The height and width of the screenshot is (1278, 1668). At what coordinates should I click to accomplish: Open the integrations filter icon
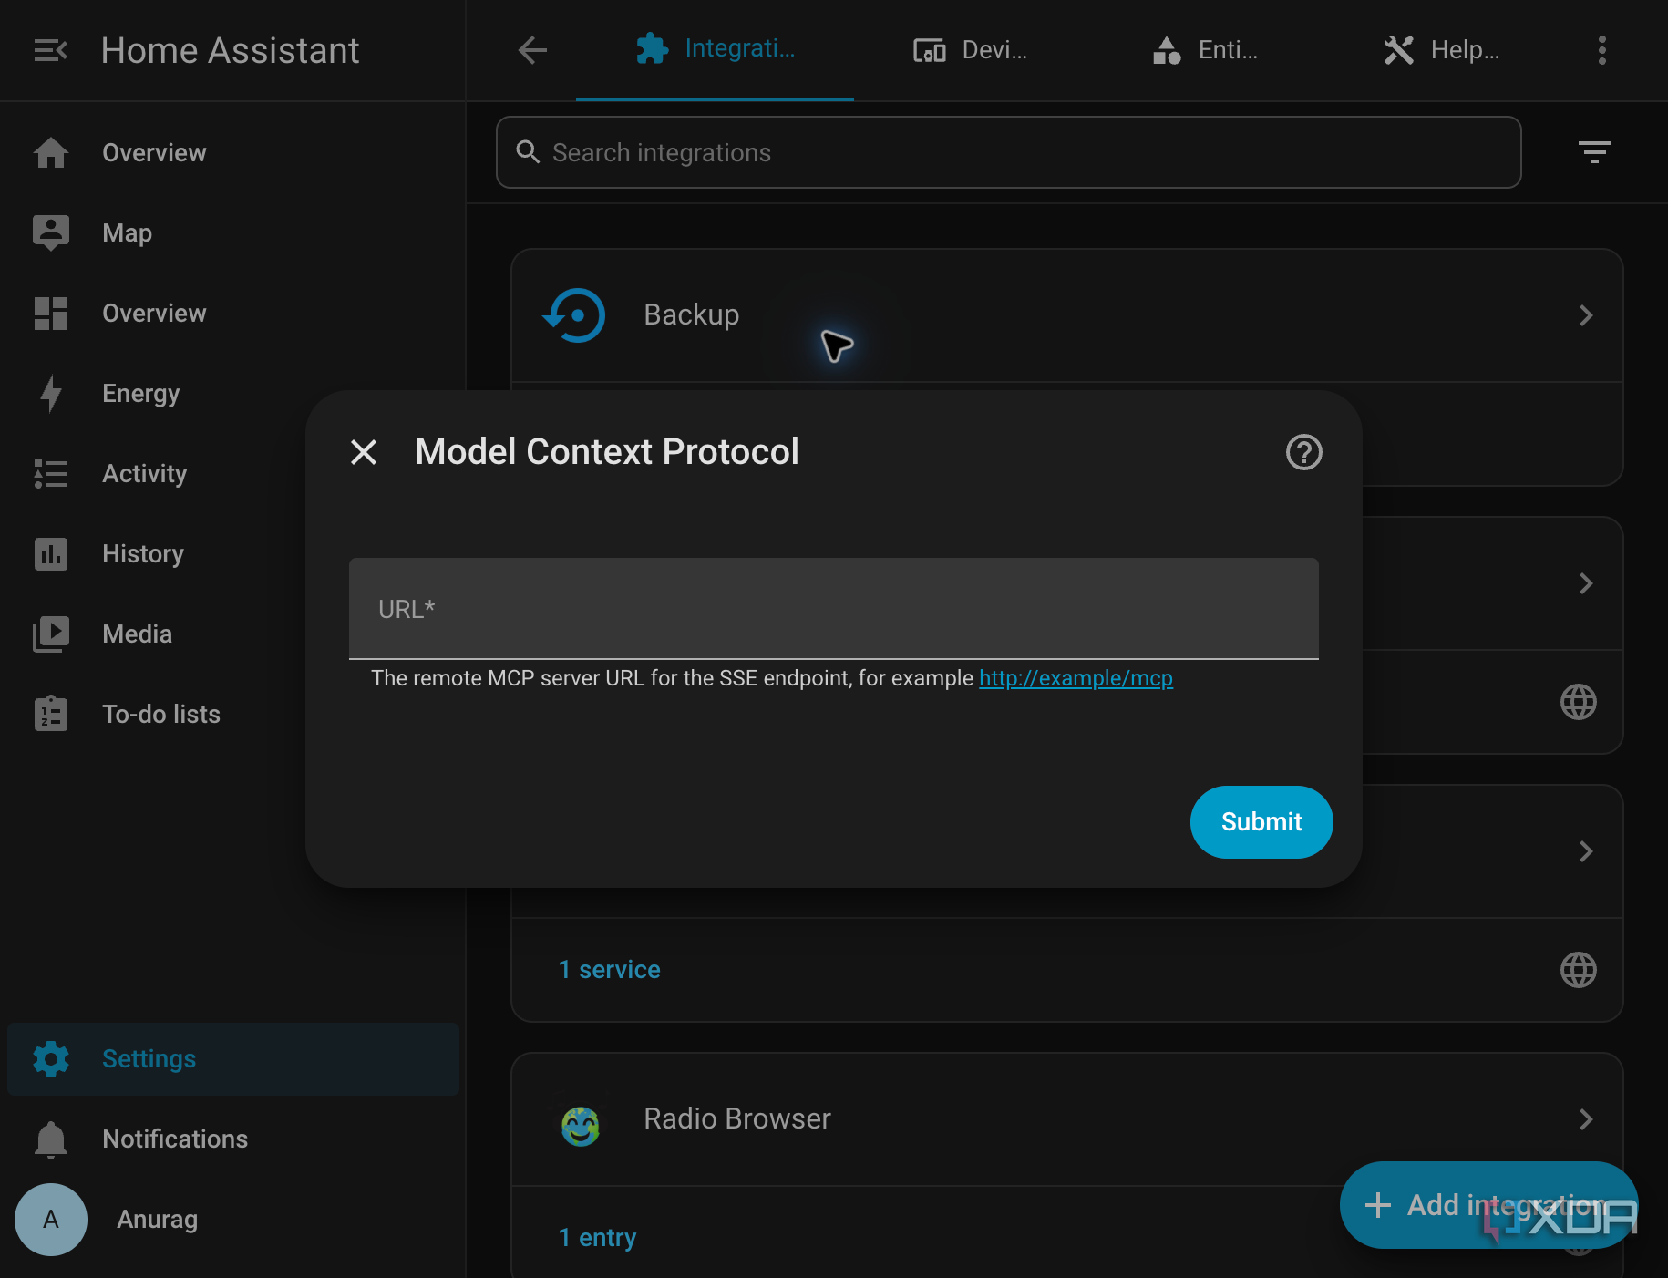(x=1594, y=152)
